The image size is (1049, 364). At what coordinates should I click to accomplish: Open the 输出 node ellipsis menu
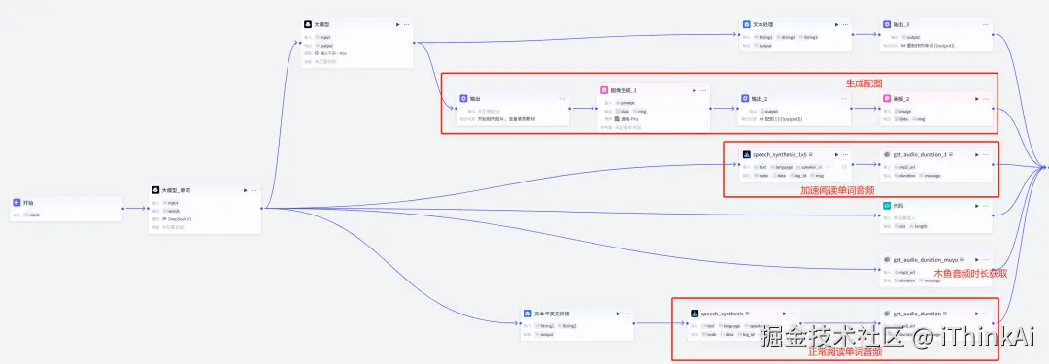pos(562,98)
